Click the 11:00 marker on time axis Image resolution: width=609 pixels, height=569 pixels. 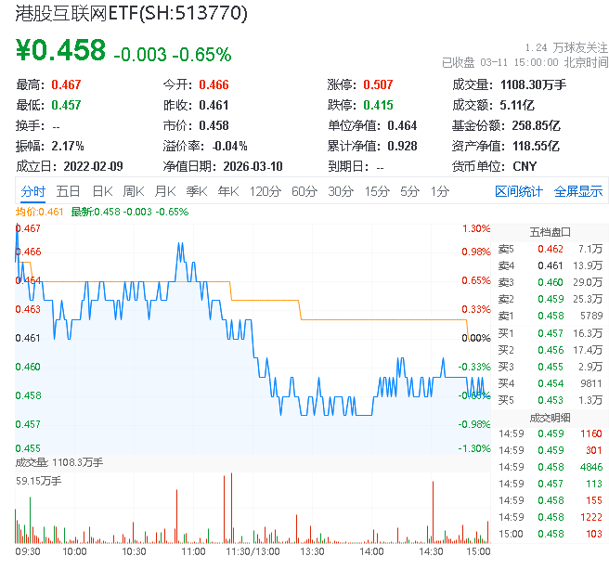(x=193, y=550)
